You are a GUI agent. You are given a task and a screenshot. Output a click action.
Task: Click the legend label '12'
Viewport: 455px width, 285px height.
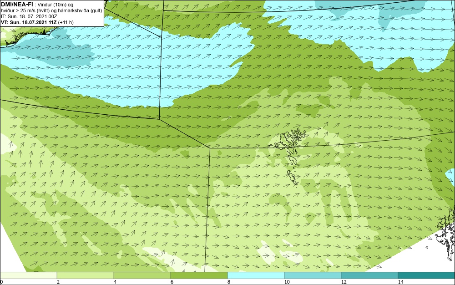[344, 282]
